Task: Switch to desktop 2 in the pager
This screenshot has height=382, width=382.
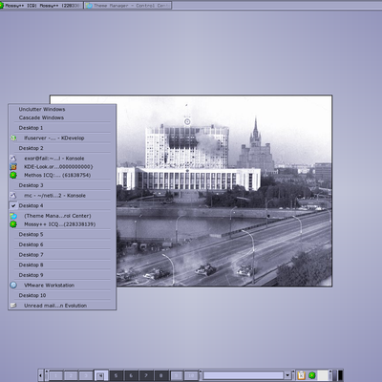Action: coord(71,375)
